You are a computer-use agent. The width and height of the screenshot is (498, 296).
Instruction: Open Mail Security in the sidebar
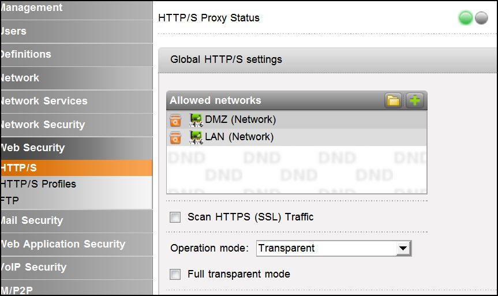(x=32, y=220)
